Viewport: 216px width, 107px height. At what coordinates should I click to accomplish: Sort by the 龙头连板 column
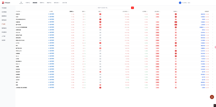(x=160, y=12)
